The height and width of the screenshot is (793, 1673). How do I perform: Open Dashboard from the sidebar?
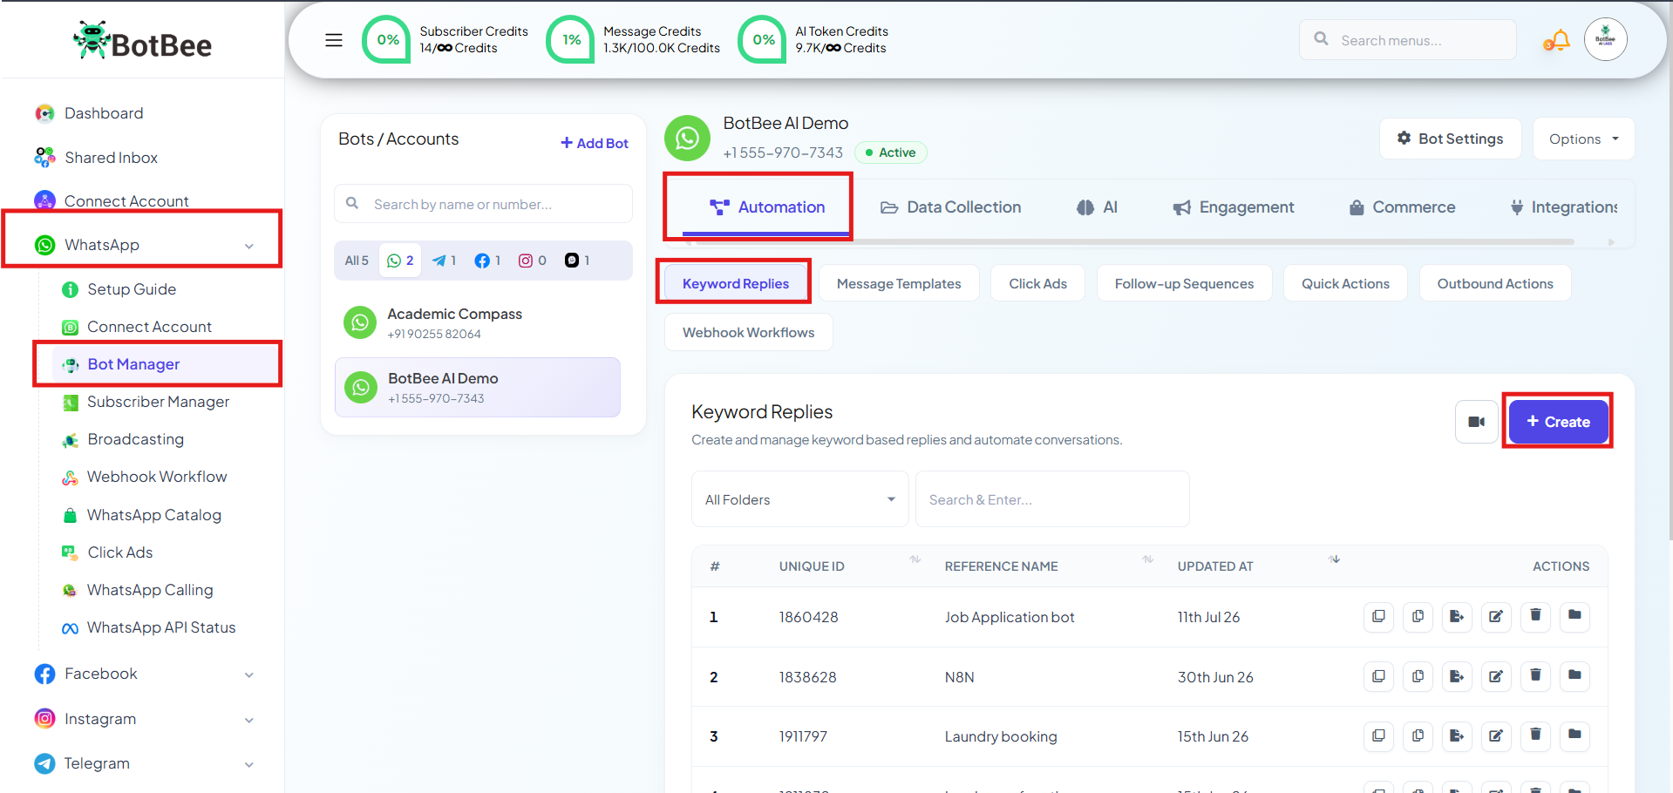point(104,113)
